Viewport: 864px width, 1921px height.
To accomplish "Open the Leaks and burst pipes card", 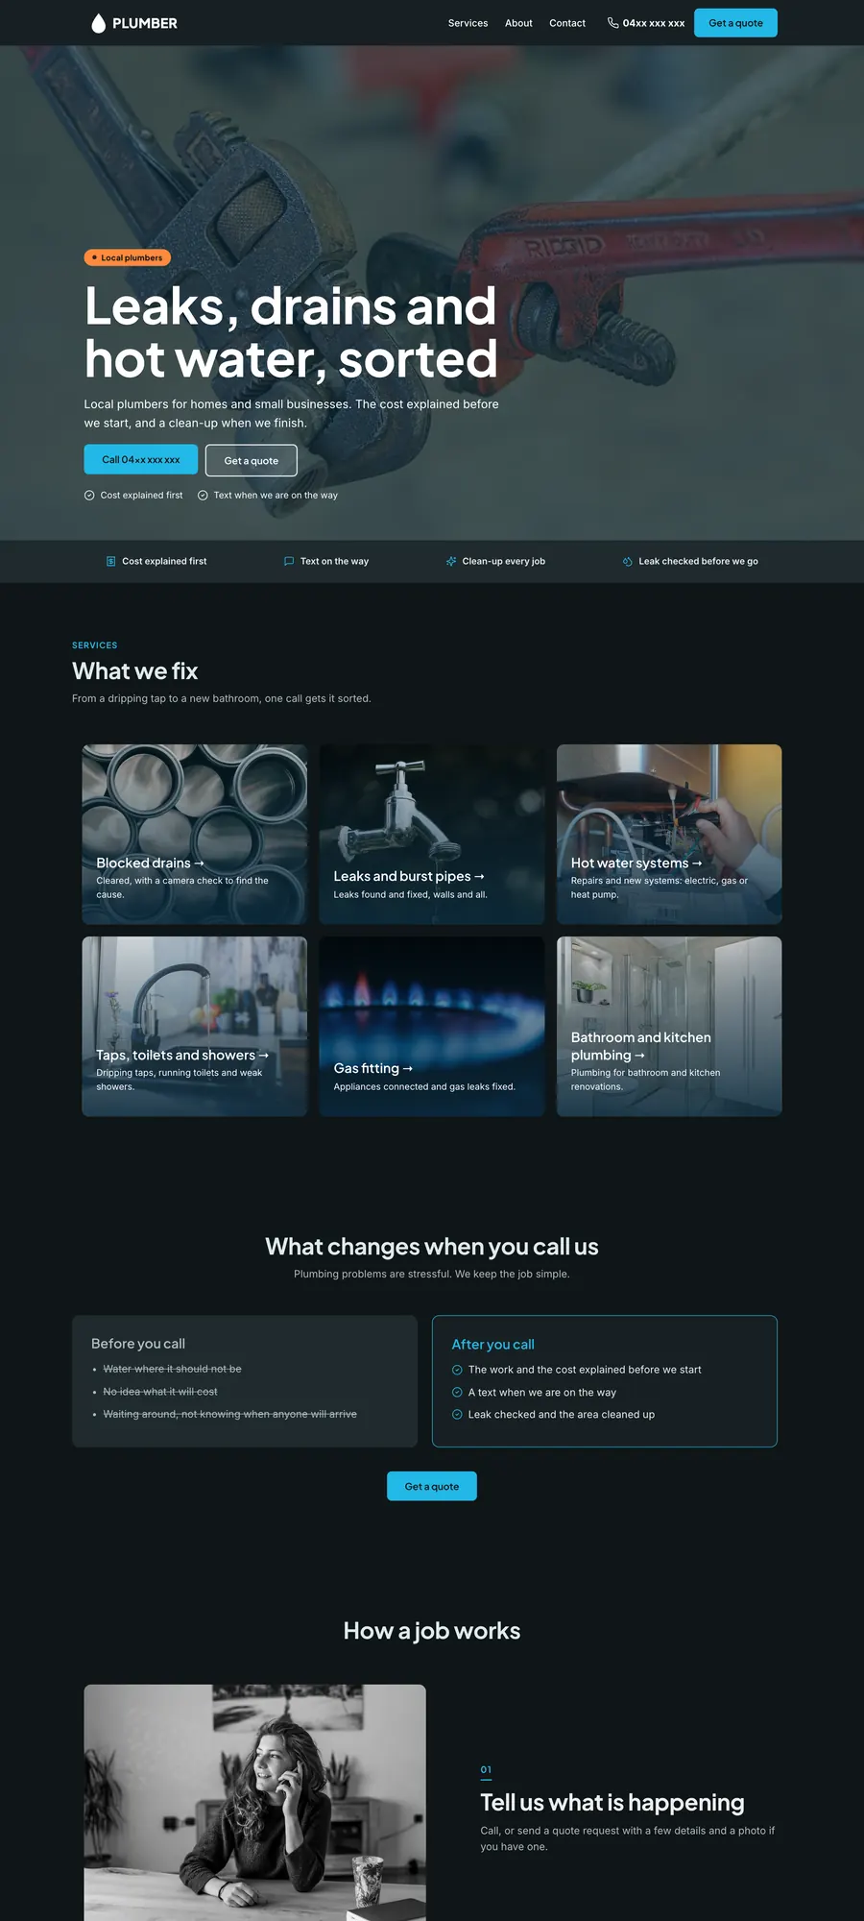I will [432, 834].
